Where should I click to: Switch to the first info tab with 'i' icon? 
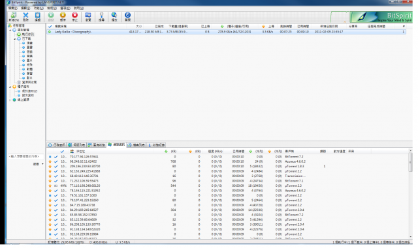[57, 145]
